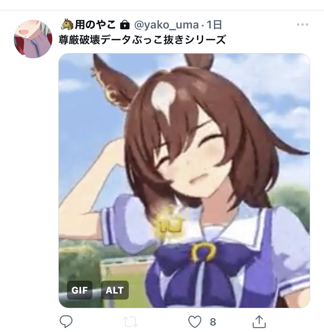
Task: Open the tweet via the 1日 timestamp
Action: coord(214,25)
